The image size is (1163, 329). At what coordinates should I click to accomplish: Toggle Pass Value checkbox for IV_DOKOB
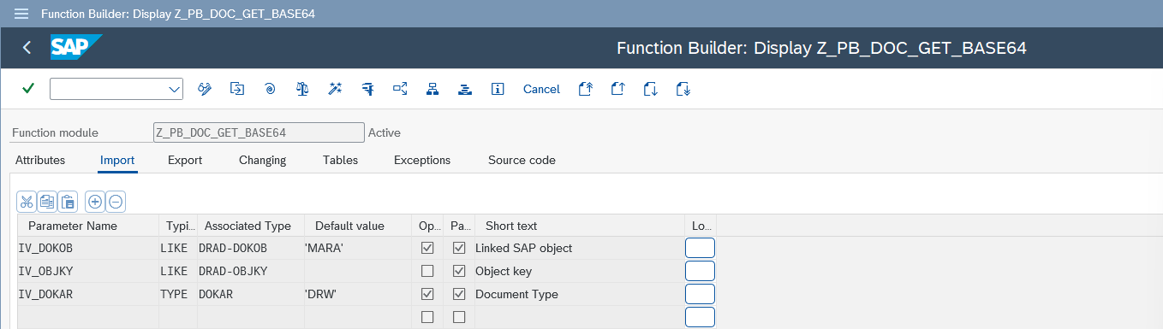[459, 248]
